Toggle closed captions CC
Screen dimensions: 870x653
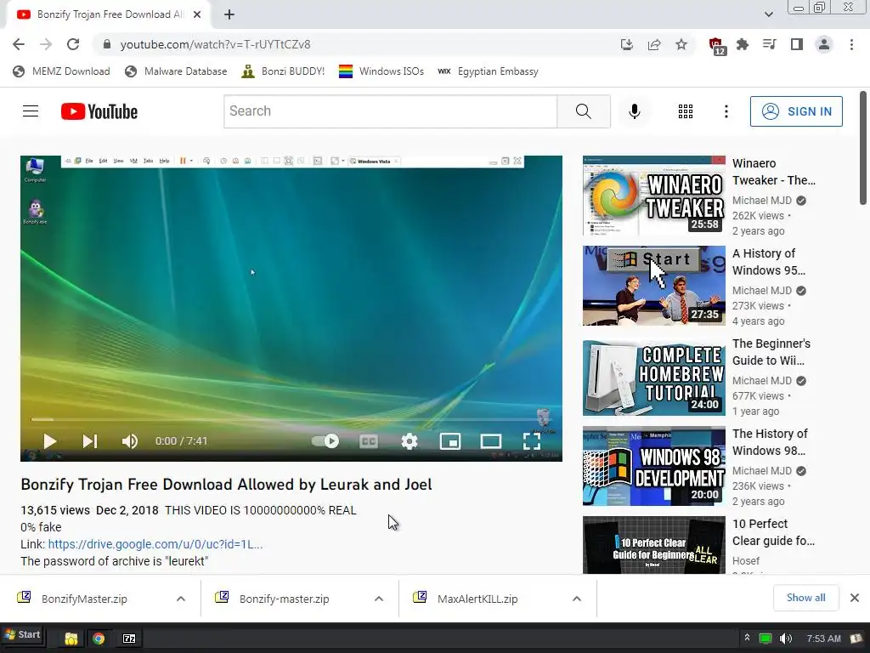tap(369, 441)
